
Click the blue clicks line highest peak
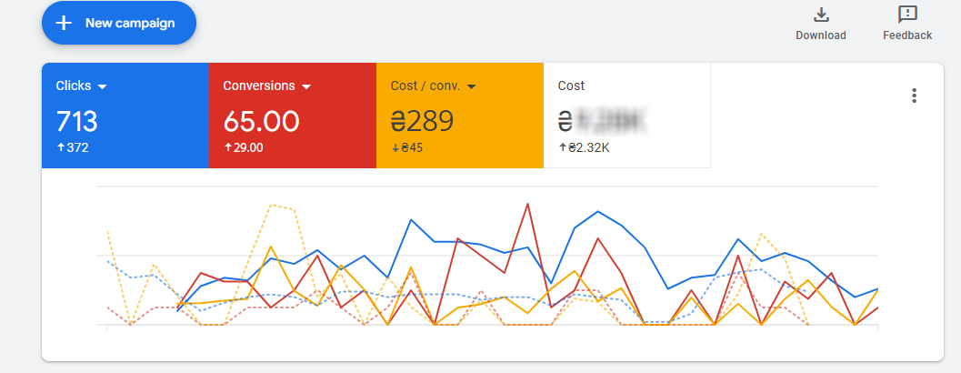click(x=597, y=212)
